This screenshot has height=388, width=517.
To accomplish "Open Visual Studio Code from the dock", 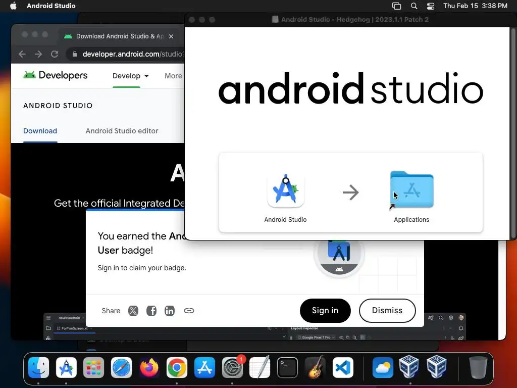I will click(x=343, y=368).
